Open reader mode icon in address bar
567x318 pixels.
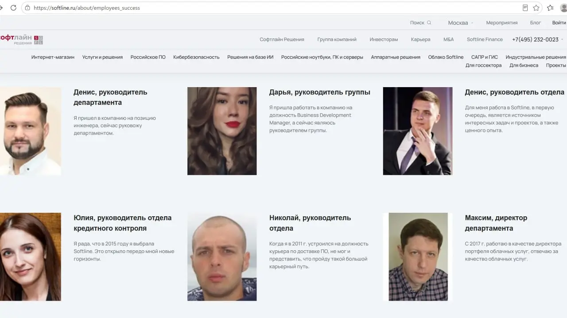[x=525, y=8]
